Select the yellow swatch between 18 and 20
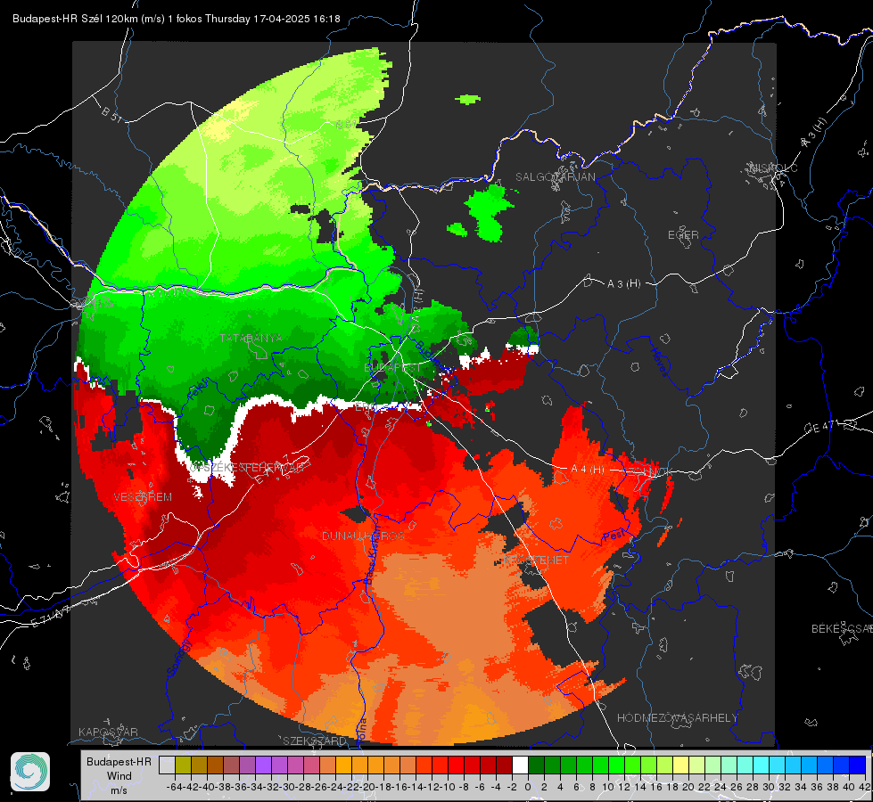873x802 pixels. 681,765
